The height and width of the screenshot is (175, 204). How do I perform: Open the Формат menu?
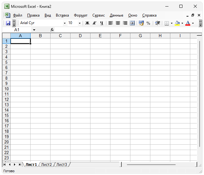(x=81, y=15)
